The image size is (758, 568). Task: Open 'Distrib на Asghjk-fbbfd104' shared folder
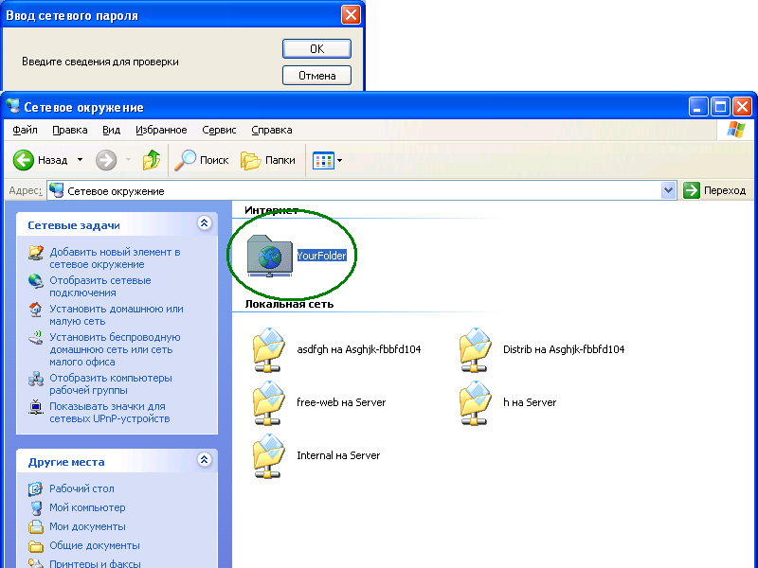coord(477,349)
